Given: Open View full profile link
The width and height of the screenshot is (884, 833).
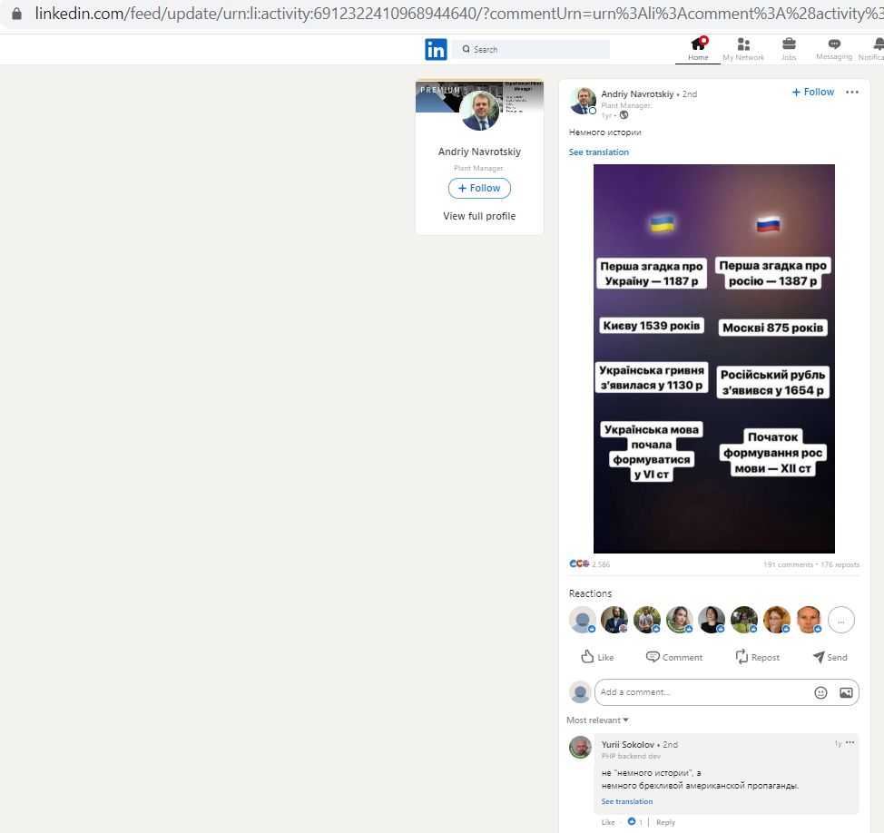Looking at the screenshot, I should (479, 216).
